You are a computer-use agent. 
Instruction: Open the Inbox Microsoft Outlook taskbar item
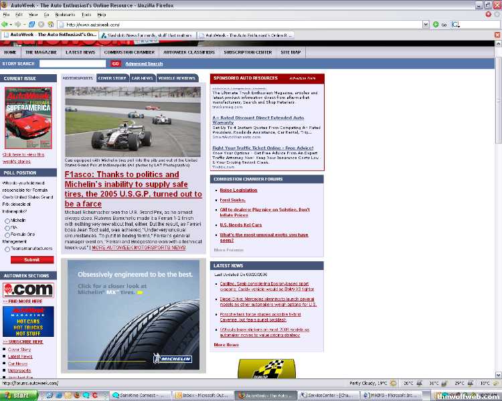click(x=204, y=396)
